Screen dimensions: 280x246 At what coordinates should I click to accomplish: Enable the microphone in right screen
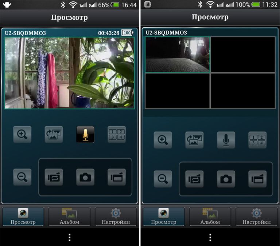pos(226,140)
